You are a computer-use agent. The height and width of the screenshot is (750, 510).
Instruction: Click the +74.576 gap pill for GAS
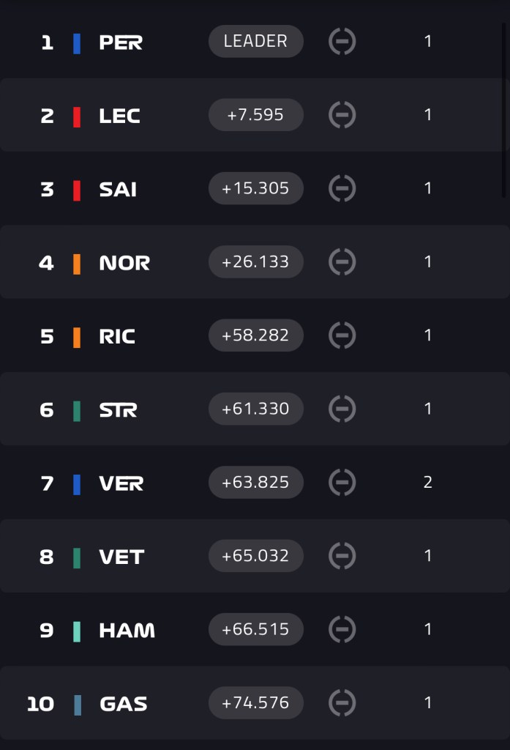coord(255,702)
